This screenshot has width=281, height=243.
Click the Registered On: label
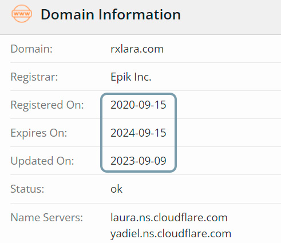(47, 105)
